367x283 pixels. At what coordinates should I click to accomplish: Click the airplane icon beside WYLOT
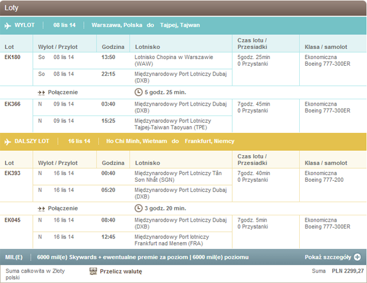tap(7, 25)
